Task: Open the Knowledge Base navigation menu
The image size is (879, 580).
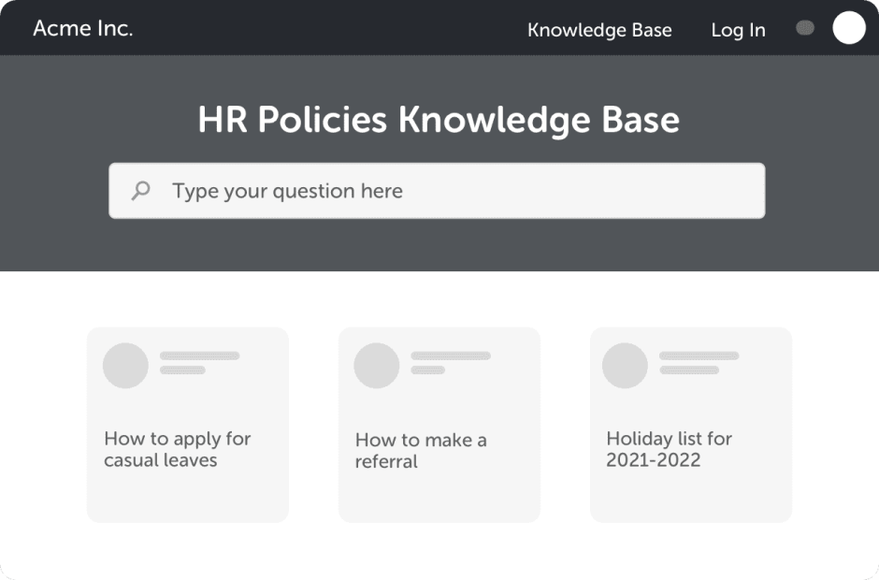Action: pyautogui.click(x=599, y=30)
